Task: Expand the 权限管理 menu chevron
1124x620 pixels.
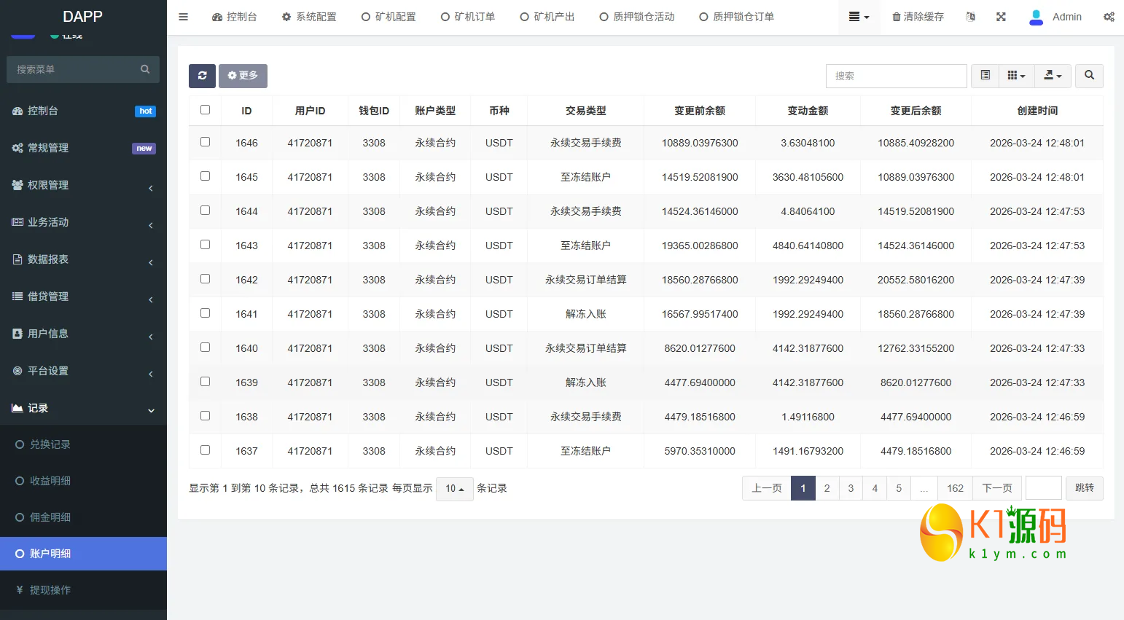Action: 151,188
